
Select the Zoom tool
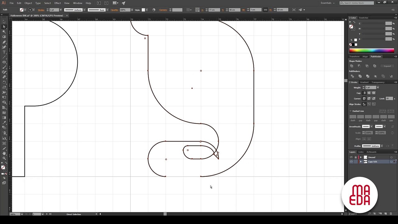point(4,158)
